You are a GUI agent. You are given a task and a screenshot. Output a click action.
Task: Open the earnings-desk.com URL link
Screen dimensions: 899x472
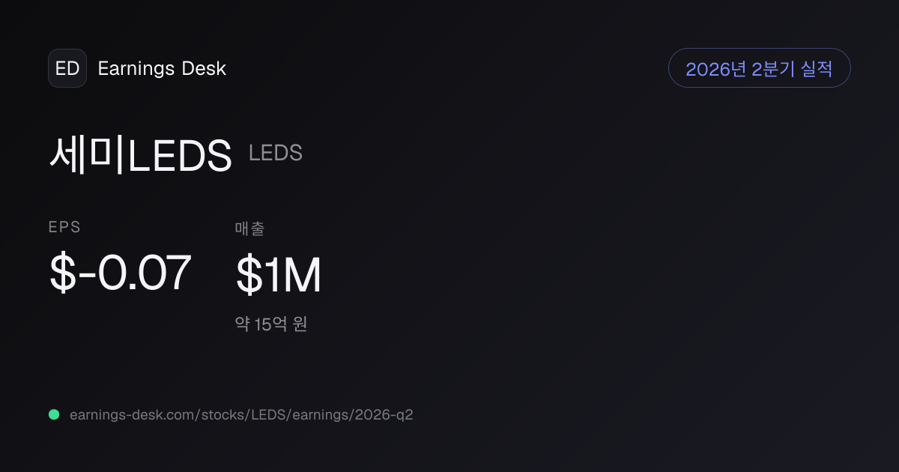pos(241,414)
